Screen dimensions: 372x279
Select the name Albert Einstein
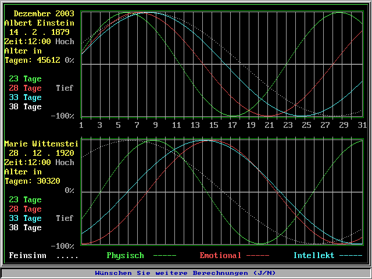click(40, 23)
